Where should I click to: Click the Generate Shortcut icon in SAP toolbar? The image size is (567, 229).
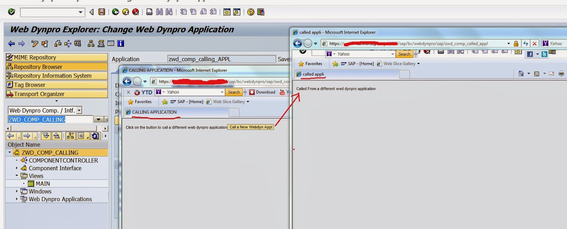237,12
